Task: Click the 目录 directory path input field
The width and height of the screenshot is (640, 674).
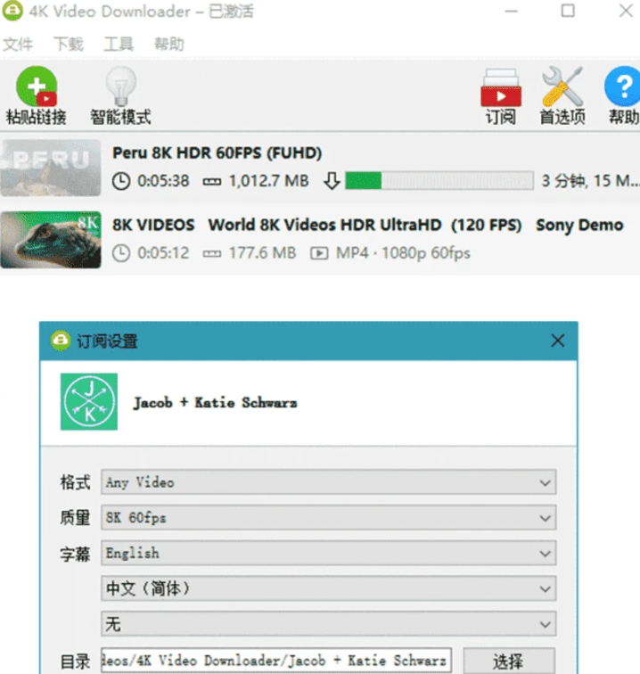Action: (276, 661)
